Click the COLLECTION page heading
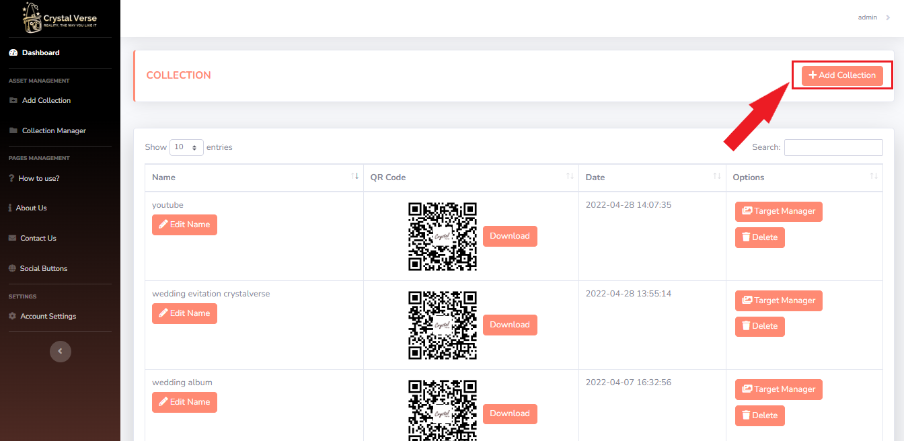Screen dimensions: 904x441 click(x=179, y=75)
